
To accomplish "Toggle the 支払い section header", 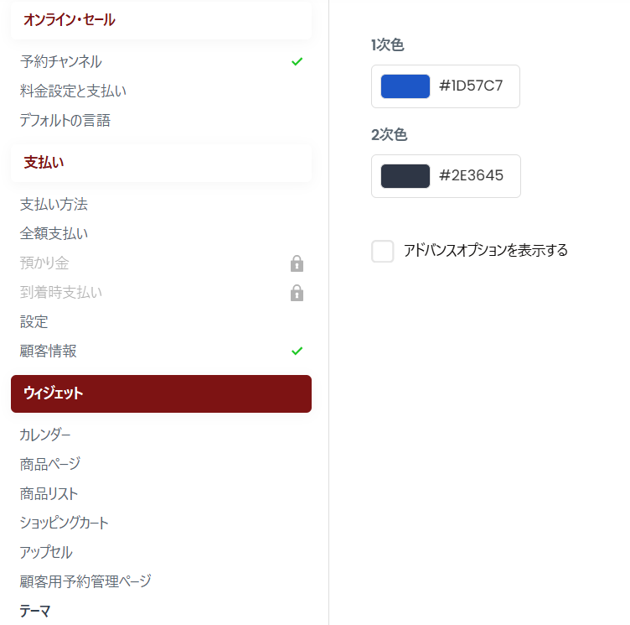I will pyautogui.click(x=161, y=163).
